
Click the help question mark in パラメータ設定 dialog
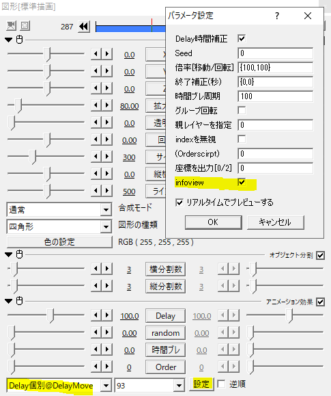pos(277,16)
